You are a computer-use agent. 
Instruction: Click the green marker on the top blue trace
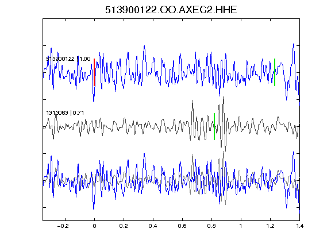(x=275, y=72)
